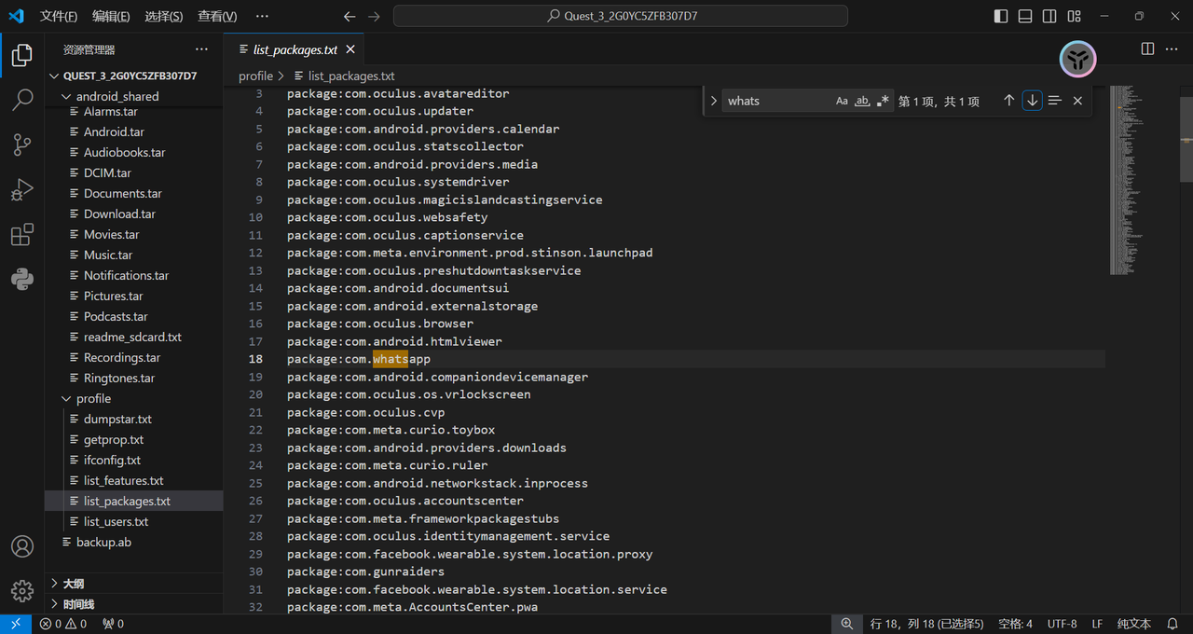Image resolution: width=1193 pixels, height=634 pixels.
Task: Open getprop.txt in explorer
Action: pos(134,439)
